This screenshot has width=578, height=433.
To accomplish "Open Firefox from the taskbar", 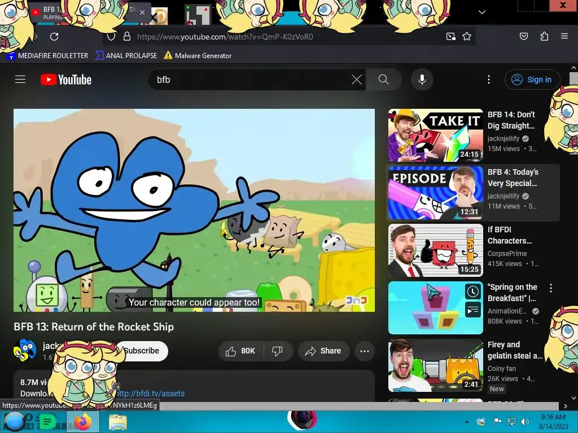I will pyautogui.click(x=82, y=422).
